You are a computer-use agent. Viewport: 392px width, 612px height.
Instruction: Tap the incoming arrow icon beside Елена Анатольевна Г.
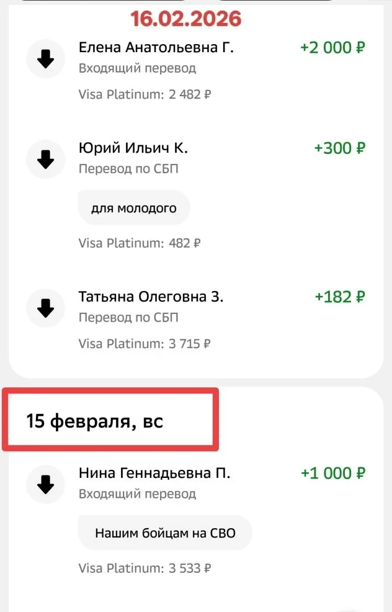[x=46, y=59]
